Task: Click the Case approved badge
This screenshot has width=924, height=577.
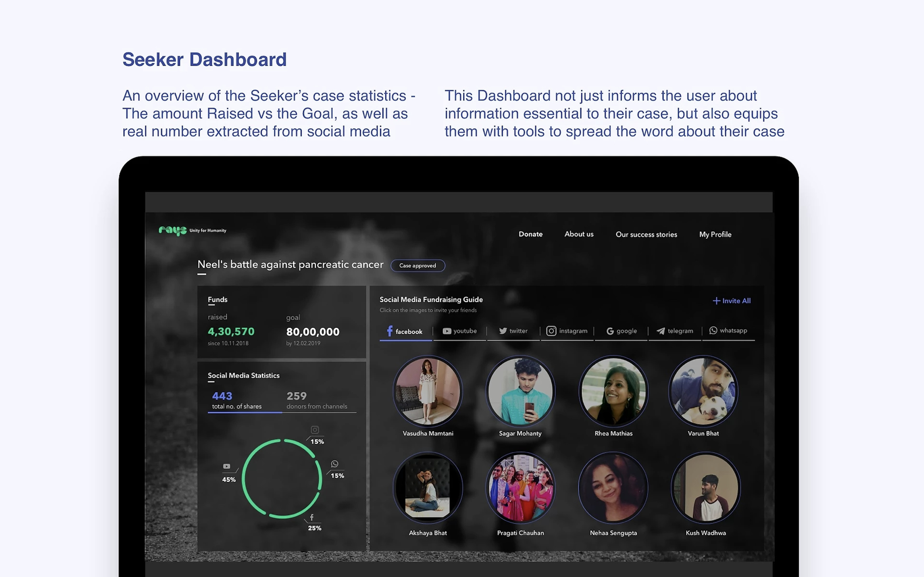Action: click(x=418, y=265)
